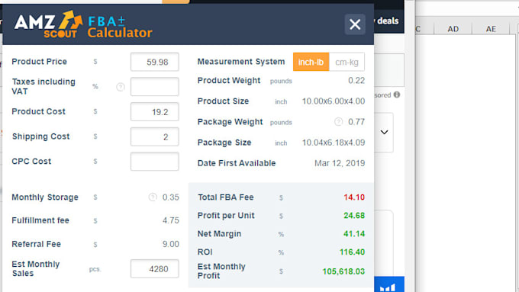Click the Referral Fee value 9.00
The image size is (519, 292).
point(170,244)
